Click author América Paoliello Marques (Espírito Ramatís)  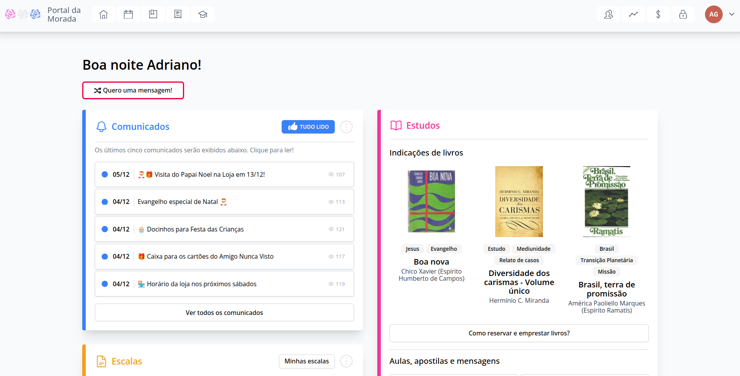point(607,307)
